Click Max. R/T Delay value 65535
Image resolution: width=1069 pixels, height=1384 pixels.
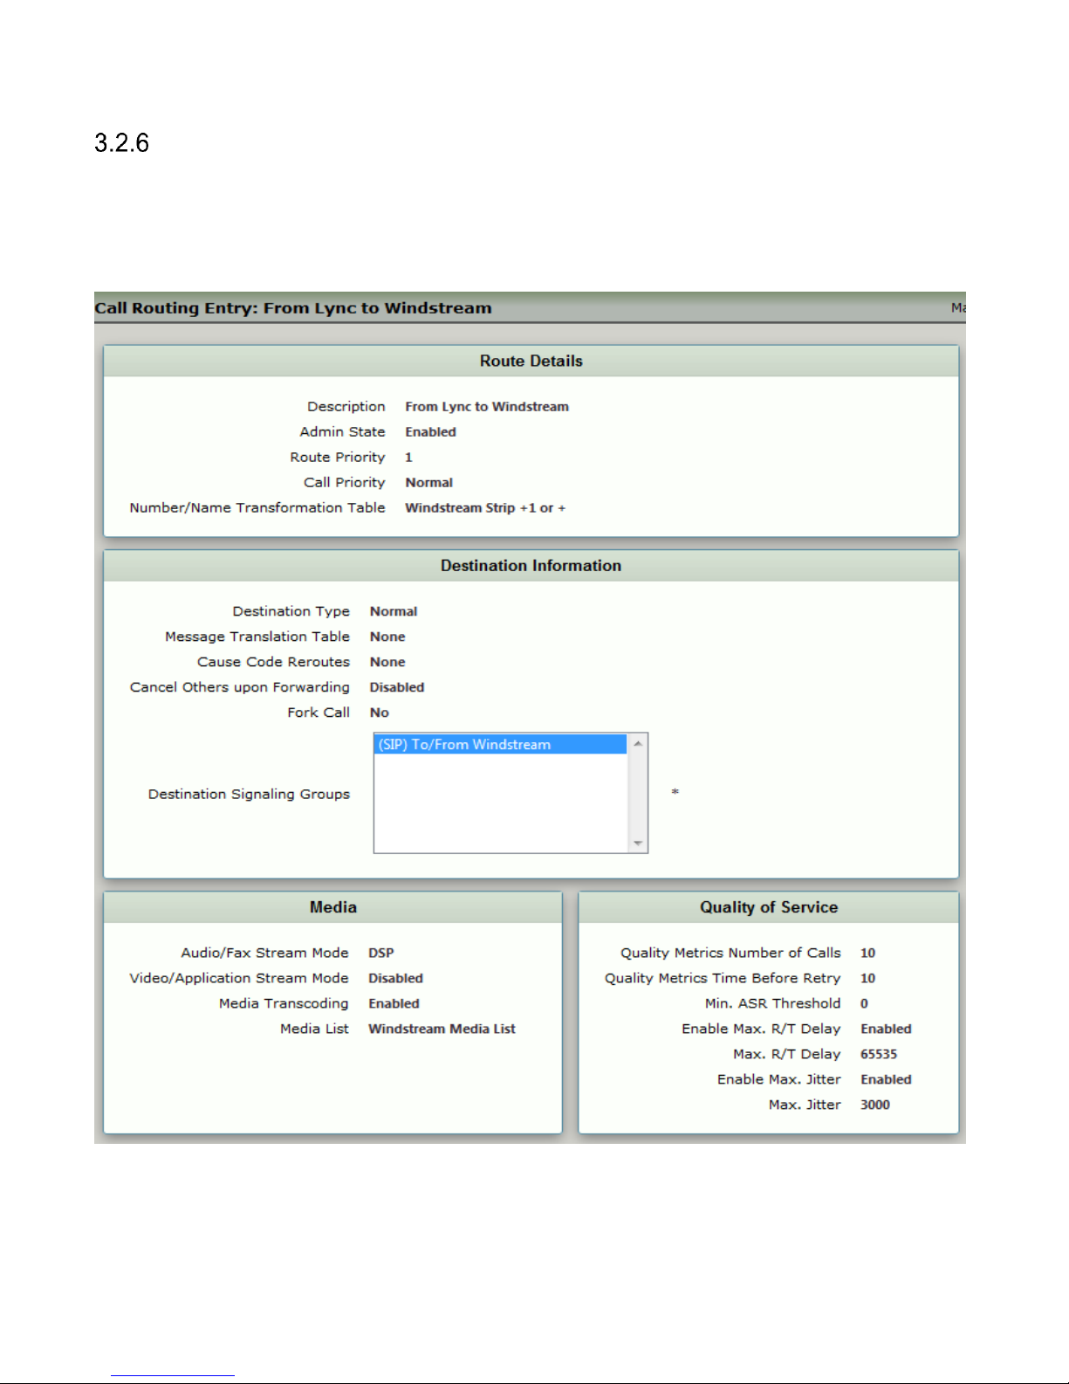(879, 1055)
